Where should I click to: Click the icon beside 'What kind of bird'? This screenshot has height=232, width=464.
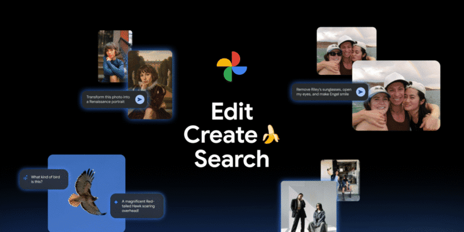(26, 178)
